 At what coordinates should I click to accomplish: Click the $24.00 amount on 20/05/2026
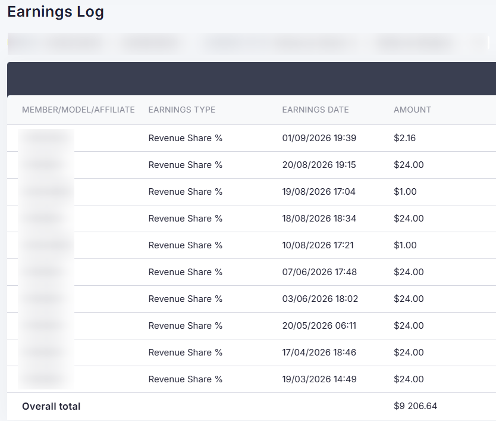tap(409, 326)
